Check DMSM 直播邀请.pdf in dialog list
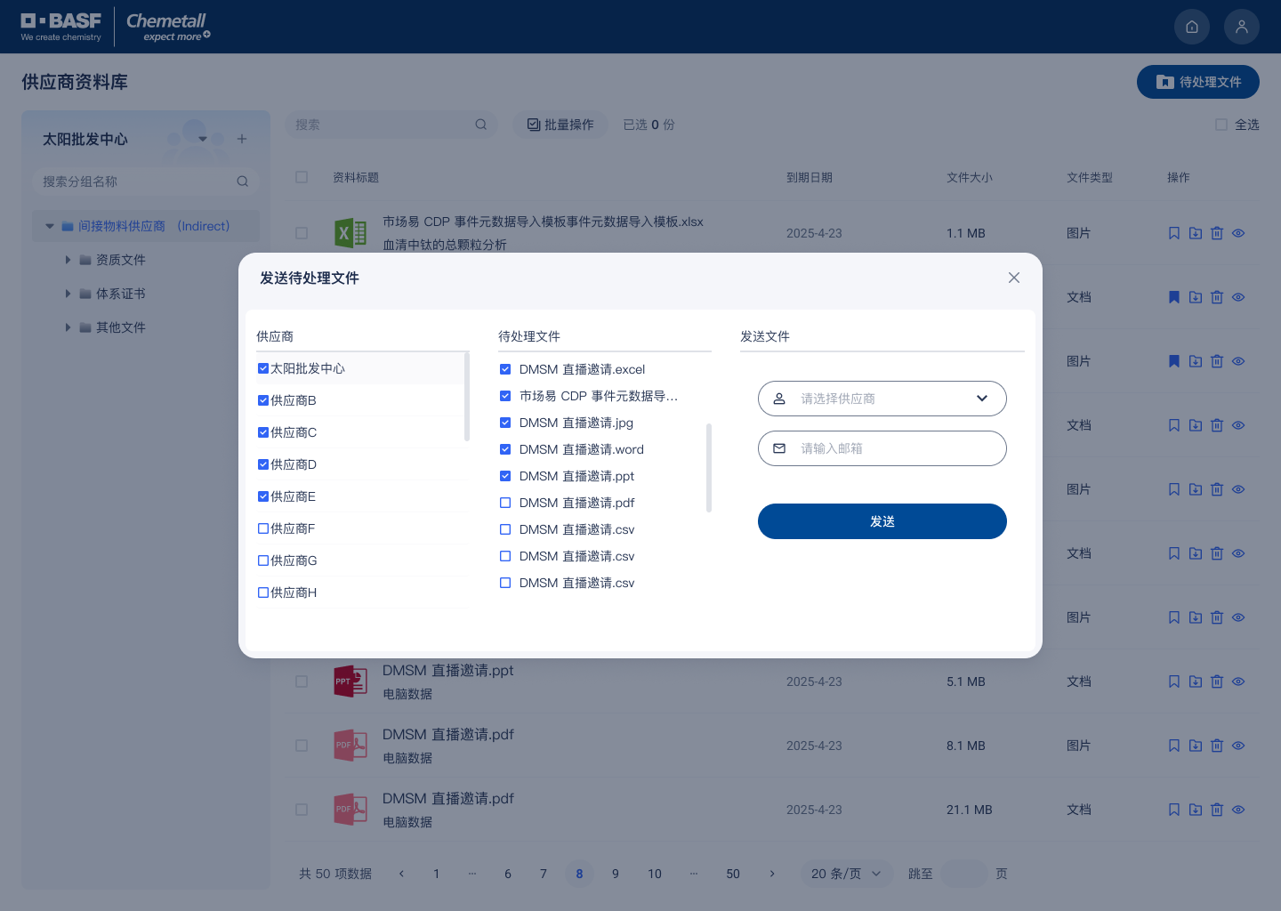The width and height of the screenshot is (1281, 911). click(505, 503)
